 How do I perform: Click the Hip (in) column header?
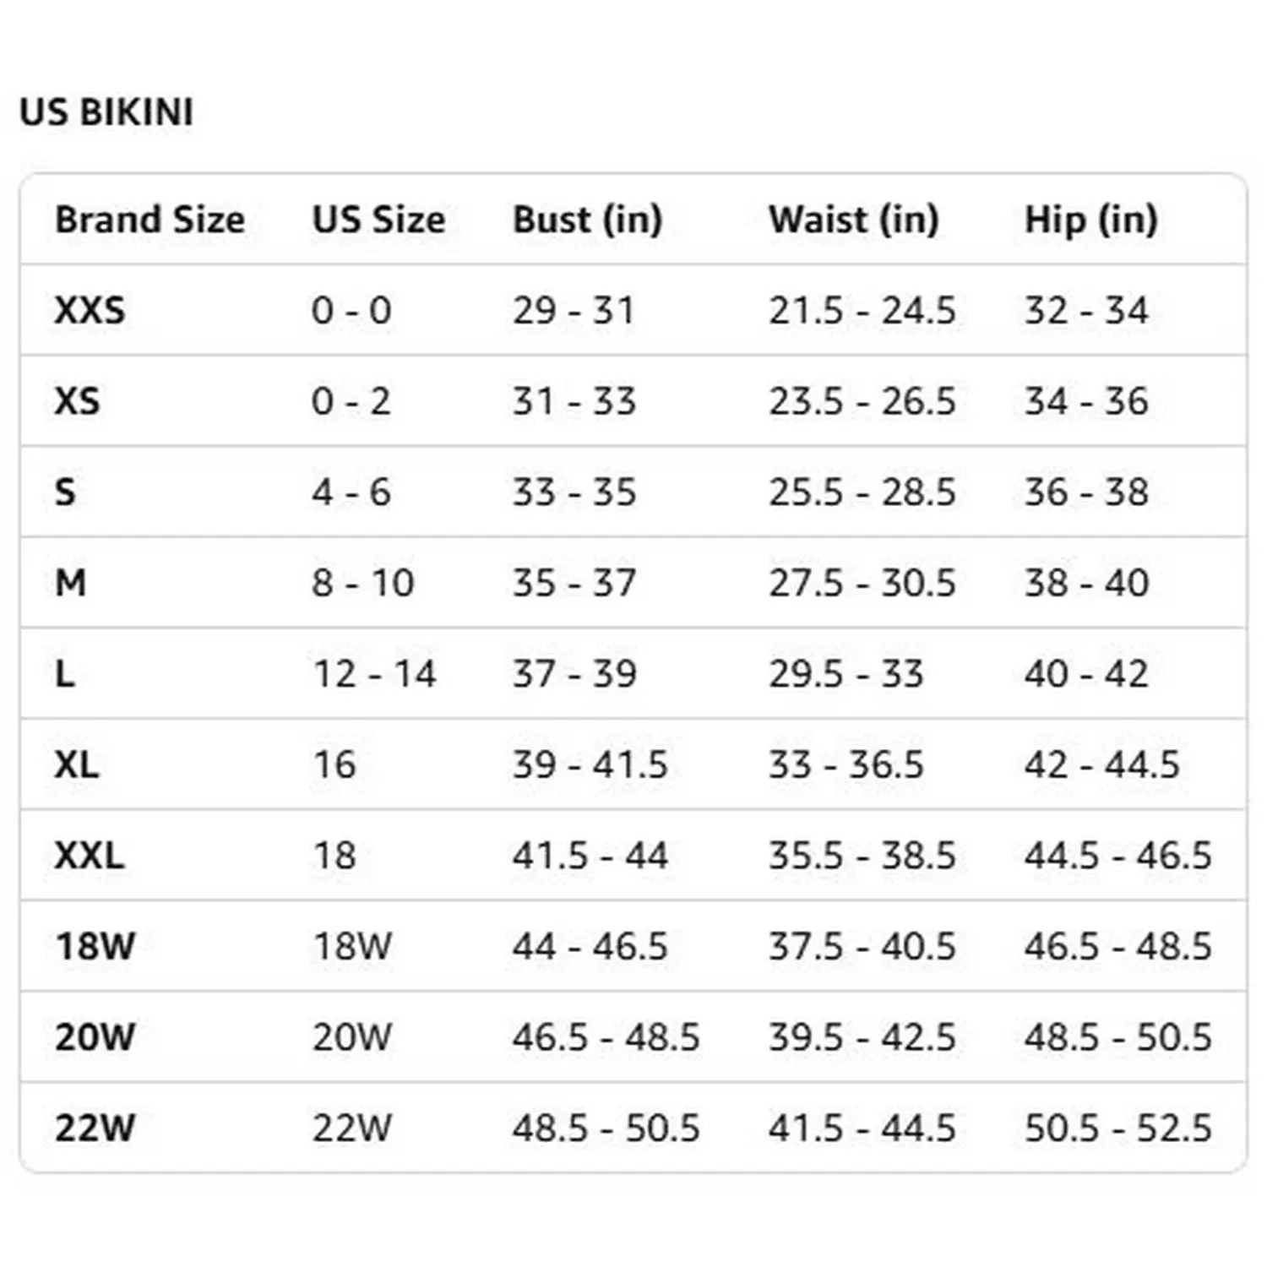click(1090, 220)
